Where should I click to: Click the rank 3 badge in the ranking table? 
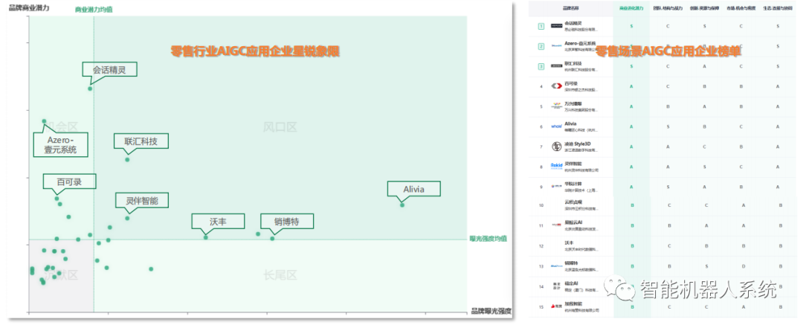pyautogui.click(x=541, y=66)
